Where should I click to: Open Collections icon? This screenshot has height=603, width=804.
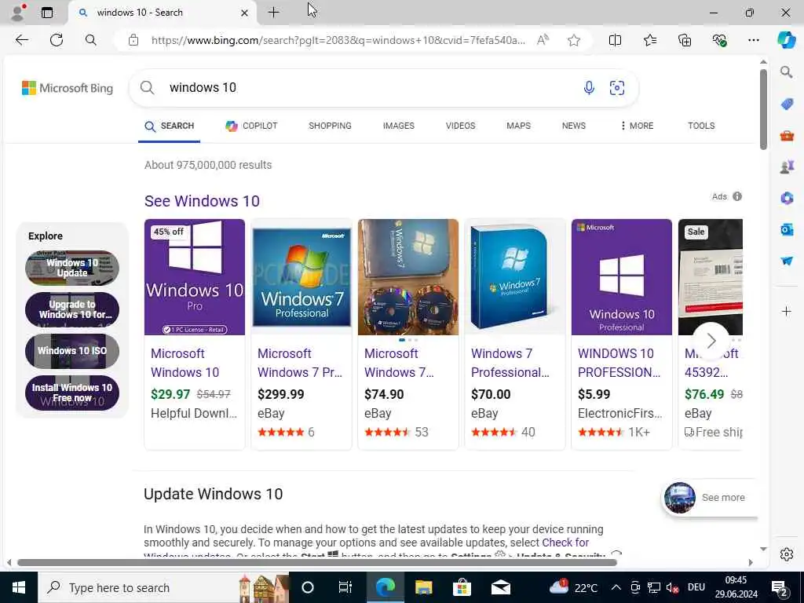point(685,40)
